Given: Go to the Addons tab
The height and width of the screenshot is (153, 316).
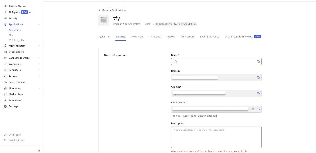Looking at the screenshot, I should [x=171, y=37].
